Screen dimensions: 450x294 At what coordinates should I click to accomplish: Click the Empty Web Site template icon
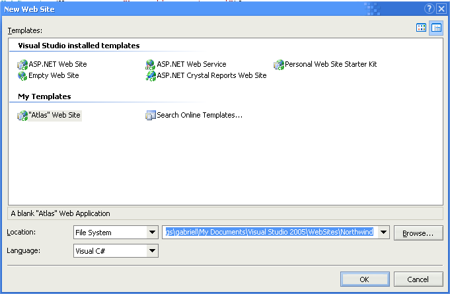pyautogui.click(x=22, y=76)
